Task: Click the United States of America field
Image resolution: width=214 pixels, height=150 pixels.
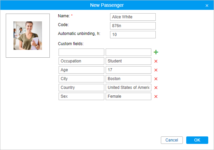Action: tap(128, 88)
